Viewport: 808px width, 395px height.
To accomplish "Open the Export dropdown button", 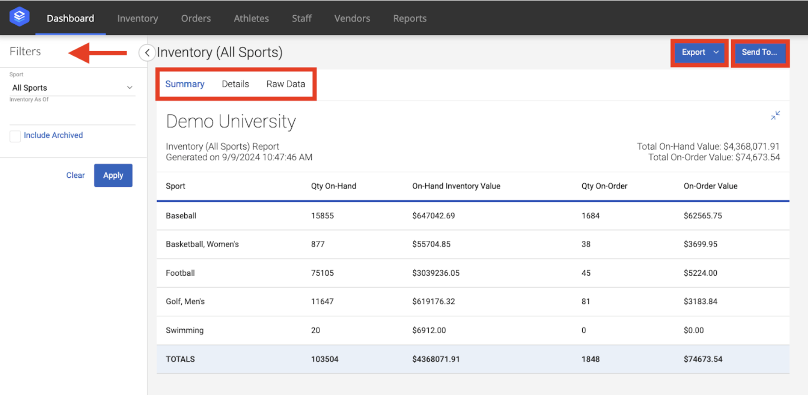I will coord(699,52).
